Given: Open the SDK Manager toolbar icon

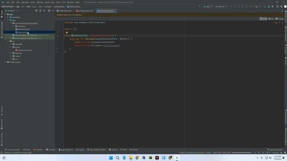Looking at the screenshot, I should 273,7.
